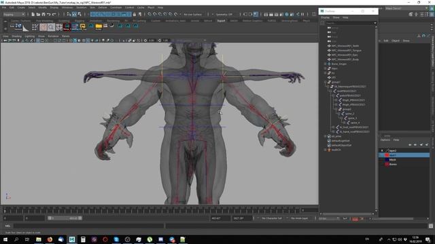Open the Outliner search filter dropdown arrow
Viewport: 435px width, 244px height.
[375, 23]
